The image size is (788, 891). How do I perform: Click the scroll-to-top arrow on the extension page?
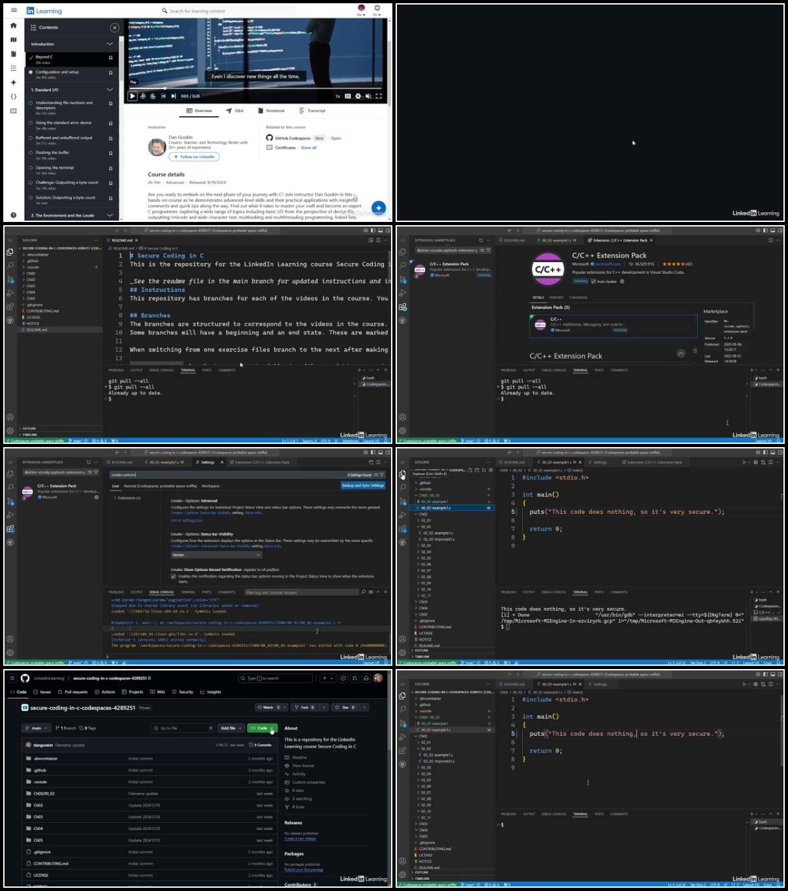pyautogui.click(x=680, y=354)
